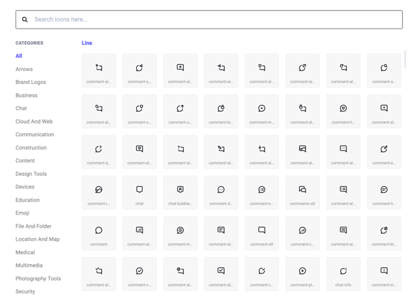The height and width of the screenshot is (296, 417).
Task: Show the Chat category icons
Action: point(22,109)
